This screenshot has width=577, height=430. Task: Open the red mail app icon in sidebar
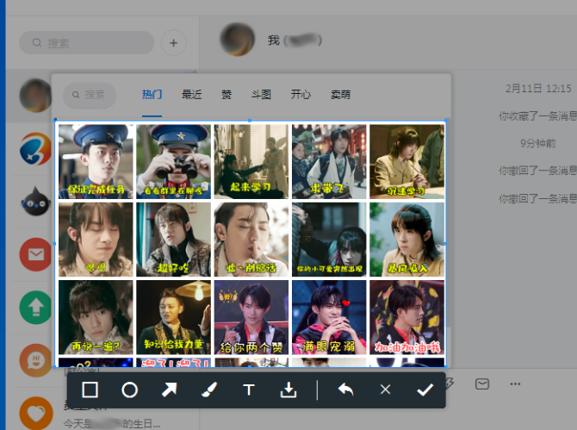click(x=35, y=254)
